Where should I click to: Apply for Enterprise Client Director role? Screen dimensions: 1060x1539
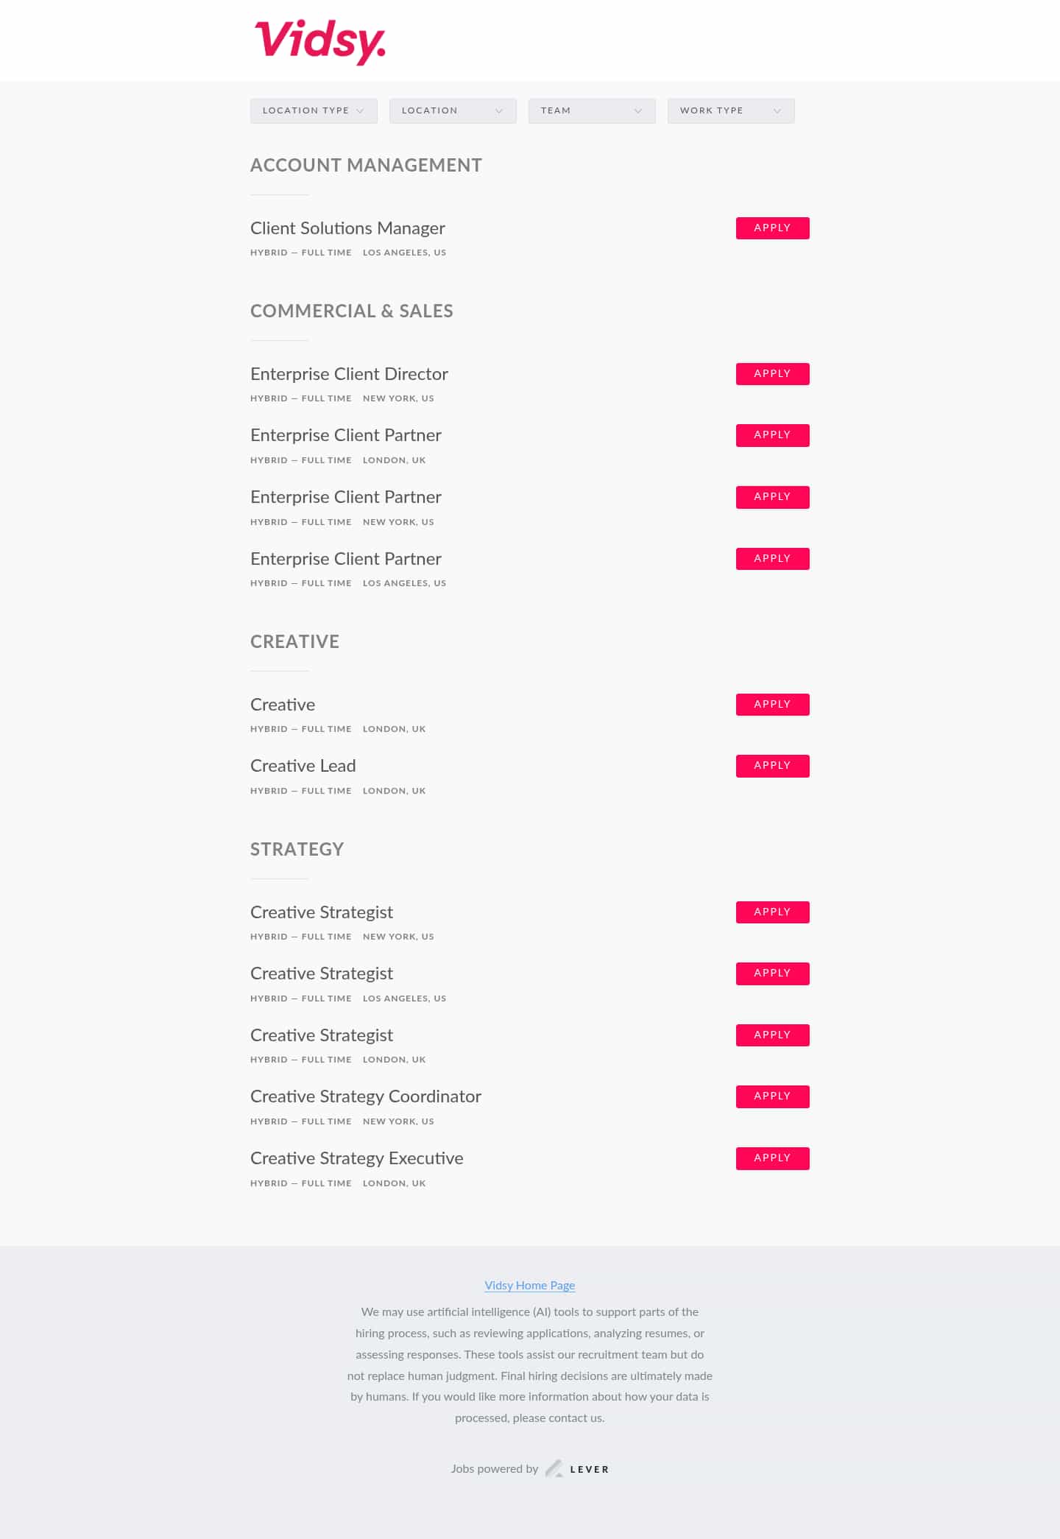click(x=772, y=374)
